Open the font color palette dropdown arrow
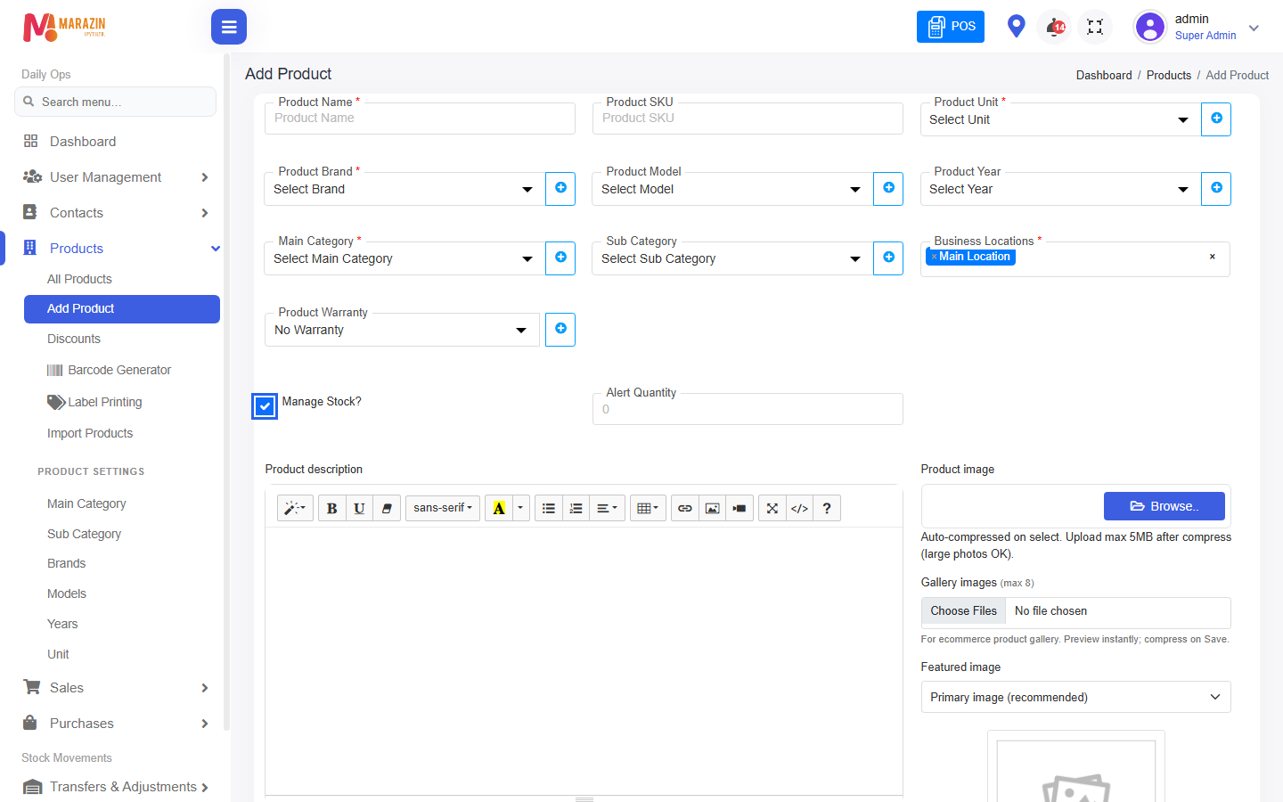Image resolution: width=1283 pixels, height=802 pixels. point(520,508)
